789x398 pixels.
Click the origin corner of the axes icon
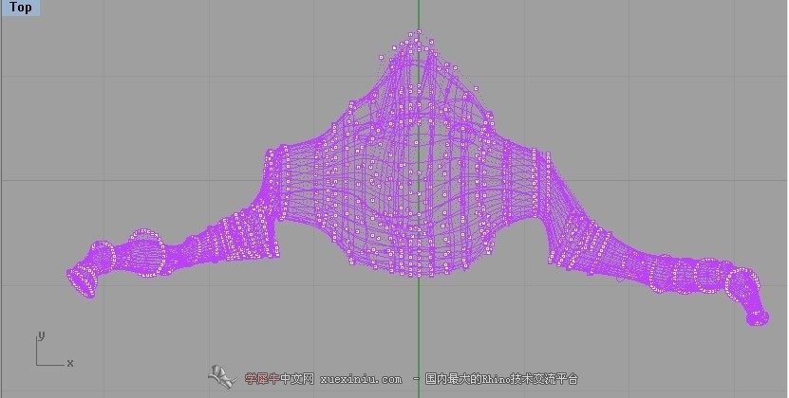[x=37, y=365]
